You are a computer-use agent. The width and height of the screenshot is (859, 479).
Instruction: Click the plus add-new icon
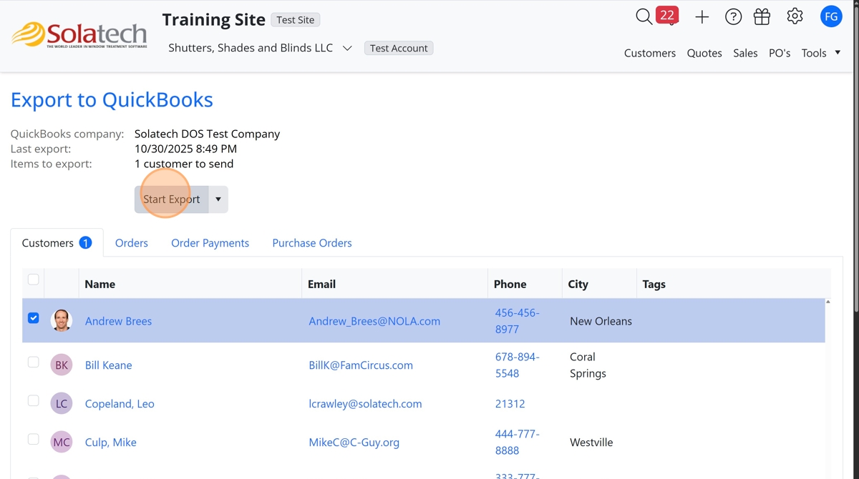click(x=702, y=17)
